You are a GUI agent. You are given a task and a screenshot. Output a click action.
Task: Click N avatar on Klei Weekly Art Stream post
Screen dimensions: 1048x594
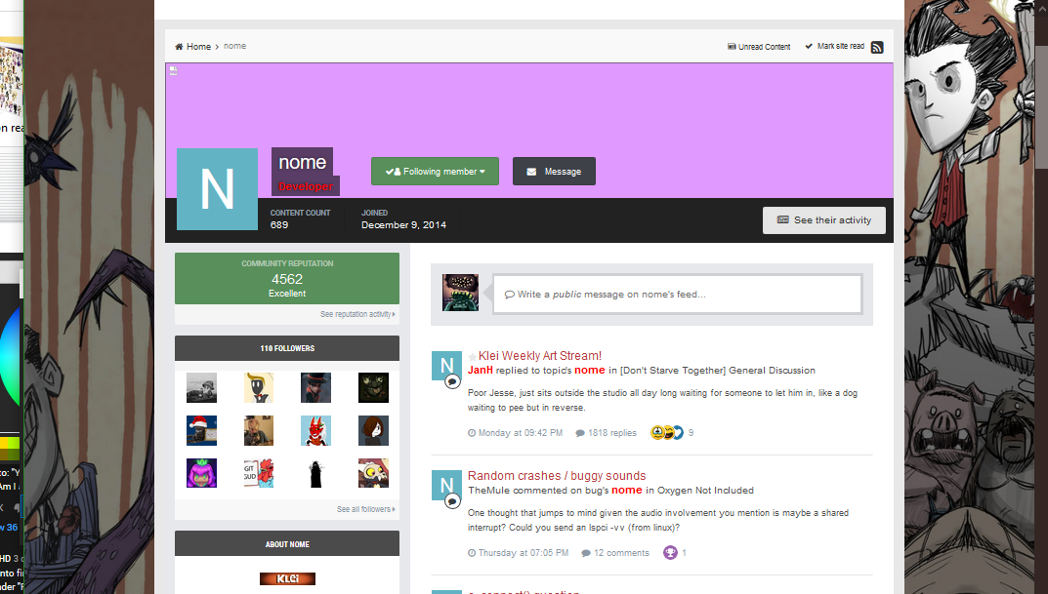[x=446, y=366]
